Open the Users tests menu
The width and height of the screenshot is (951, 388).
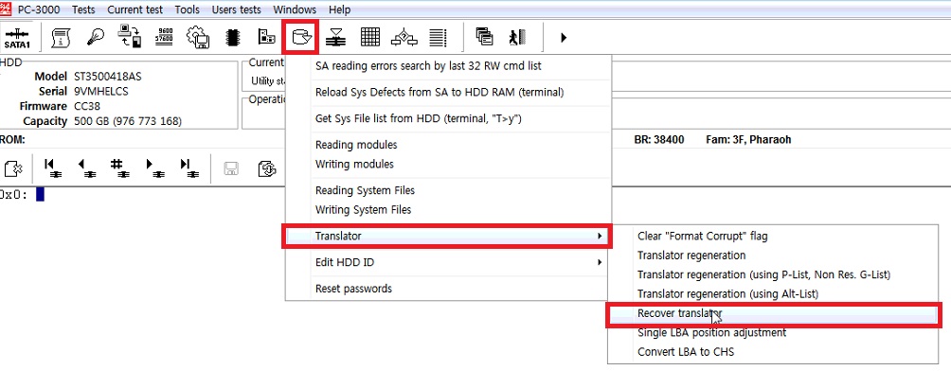pyautogui.click(x=237, y=9)
